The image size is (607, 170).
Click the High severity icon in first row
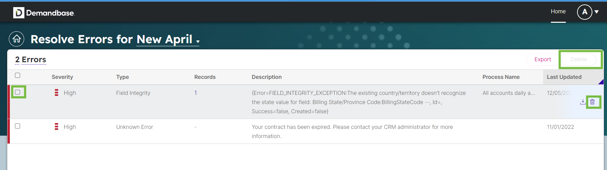click(56, 92)
